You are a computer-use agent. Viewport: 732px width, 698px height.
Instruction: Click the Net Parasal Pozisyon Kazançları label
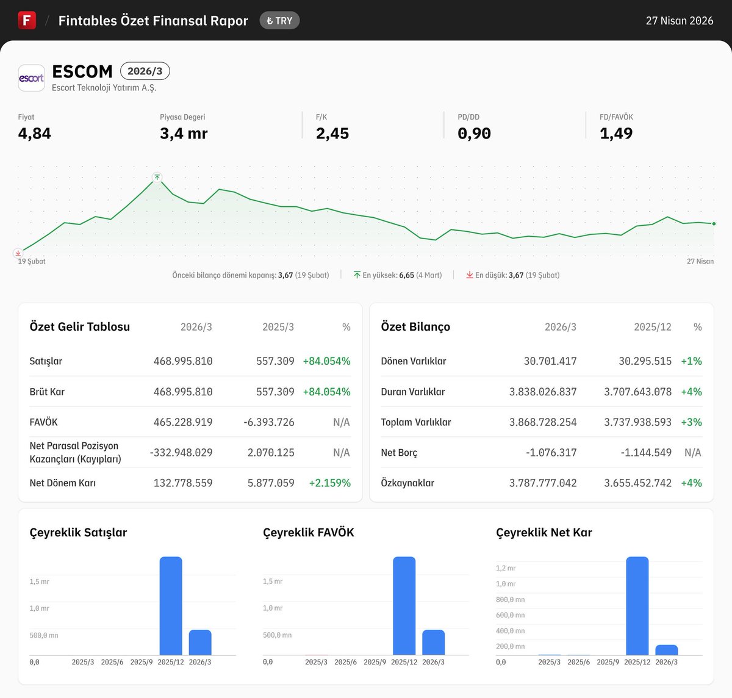pyautogui.click(x=75, y=453)
